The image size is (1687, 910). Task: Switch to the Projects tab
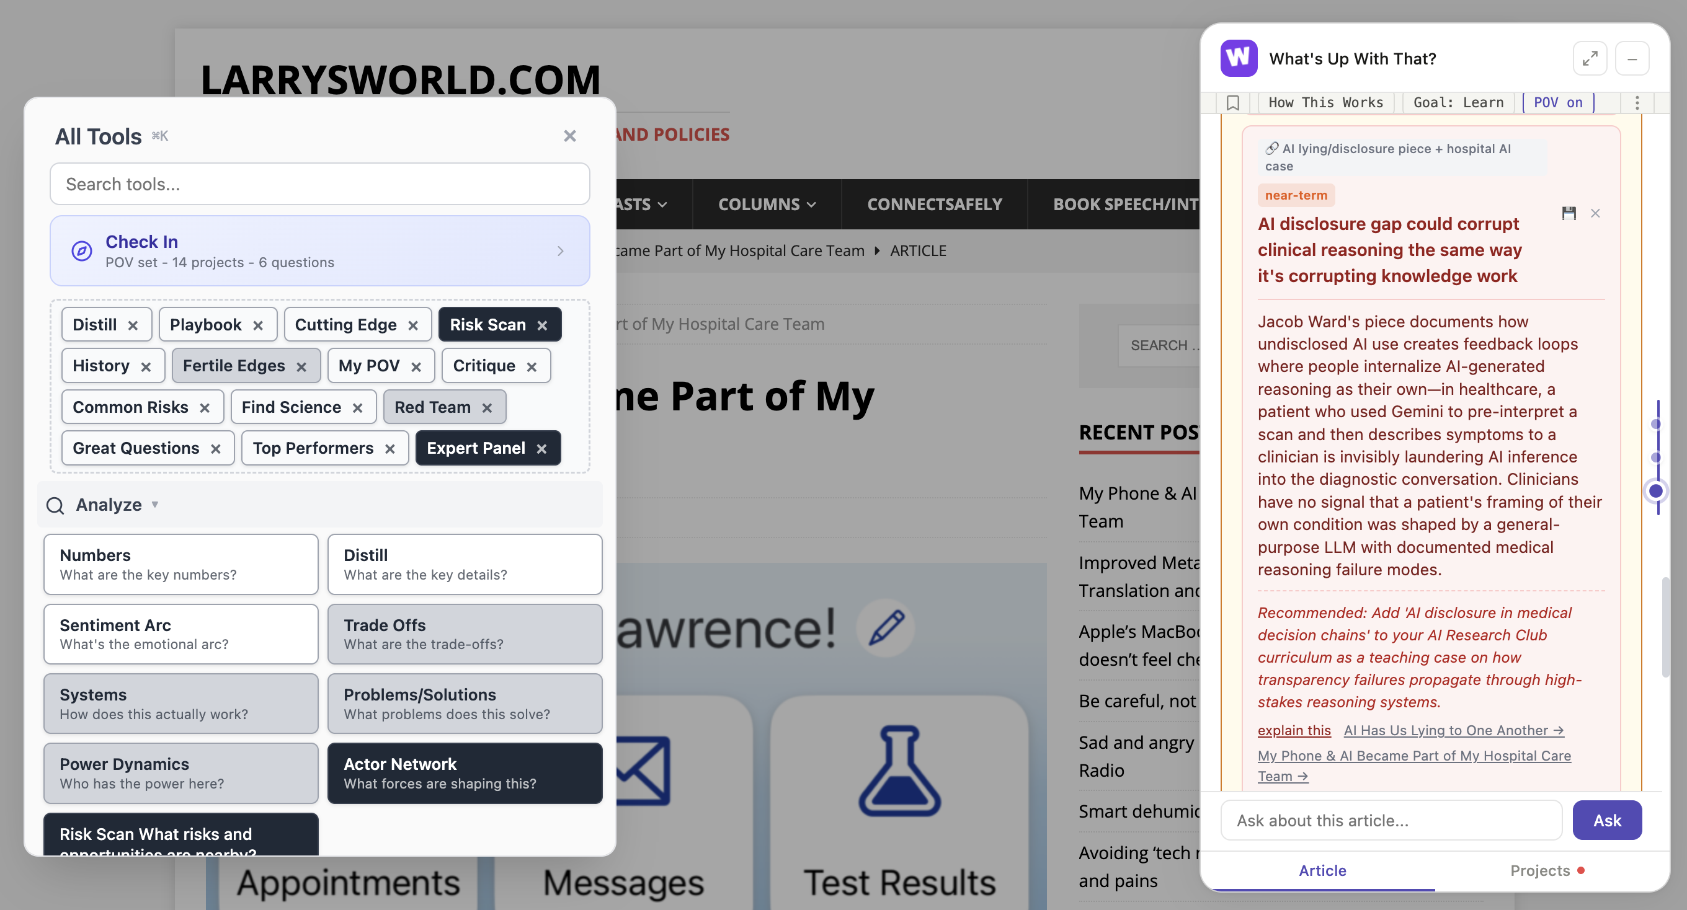tap(1547, 871)
